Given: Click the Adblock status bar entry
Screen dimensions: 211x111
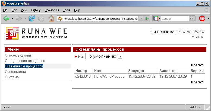Looking at the screenshot, I should pos(195,107).
